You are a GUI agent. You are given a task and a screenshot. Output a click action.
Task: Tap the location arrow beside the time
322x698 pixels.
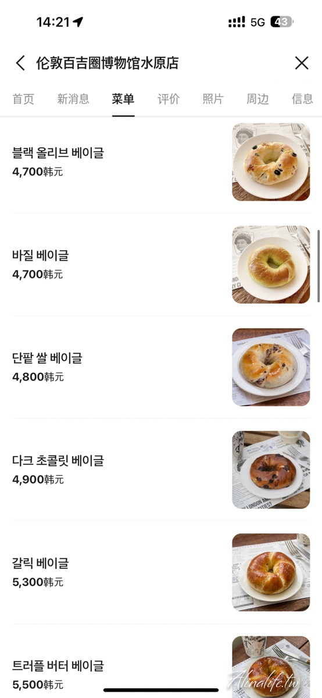78,22
